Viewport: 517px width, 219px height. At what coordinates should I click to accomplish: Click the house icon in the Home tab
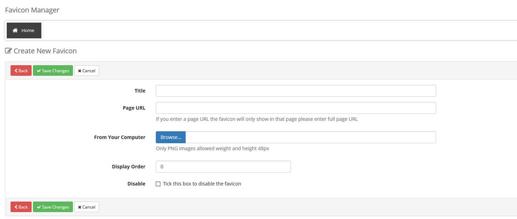[15, 30]
